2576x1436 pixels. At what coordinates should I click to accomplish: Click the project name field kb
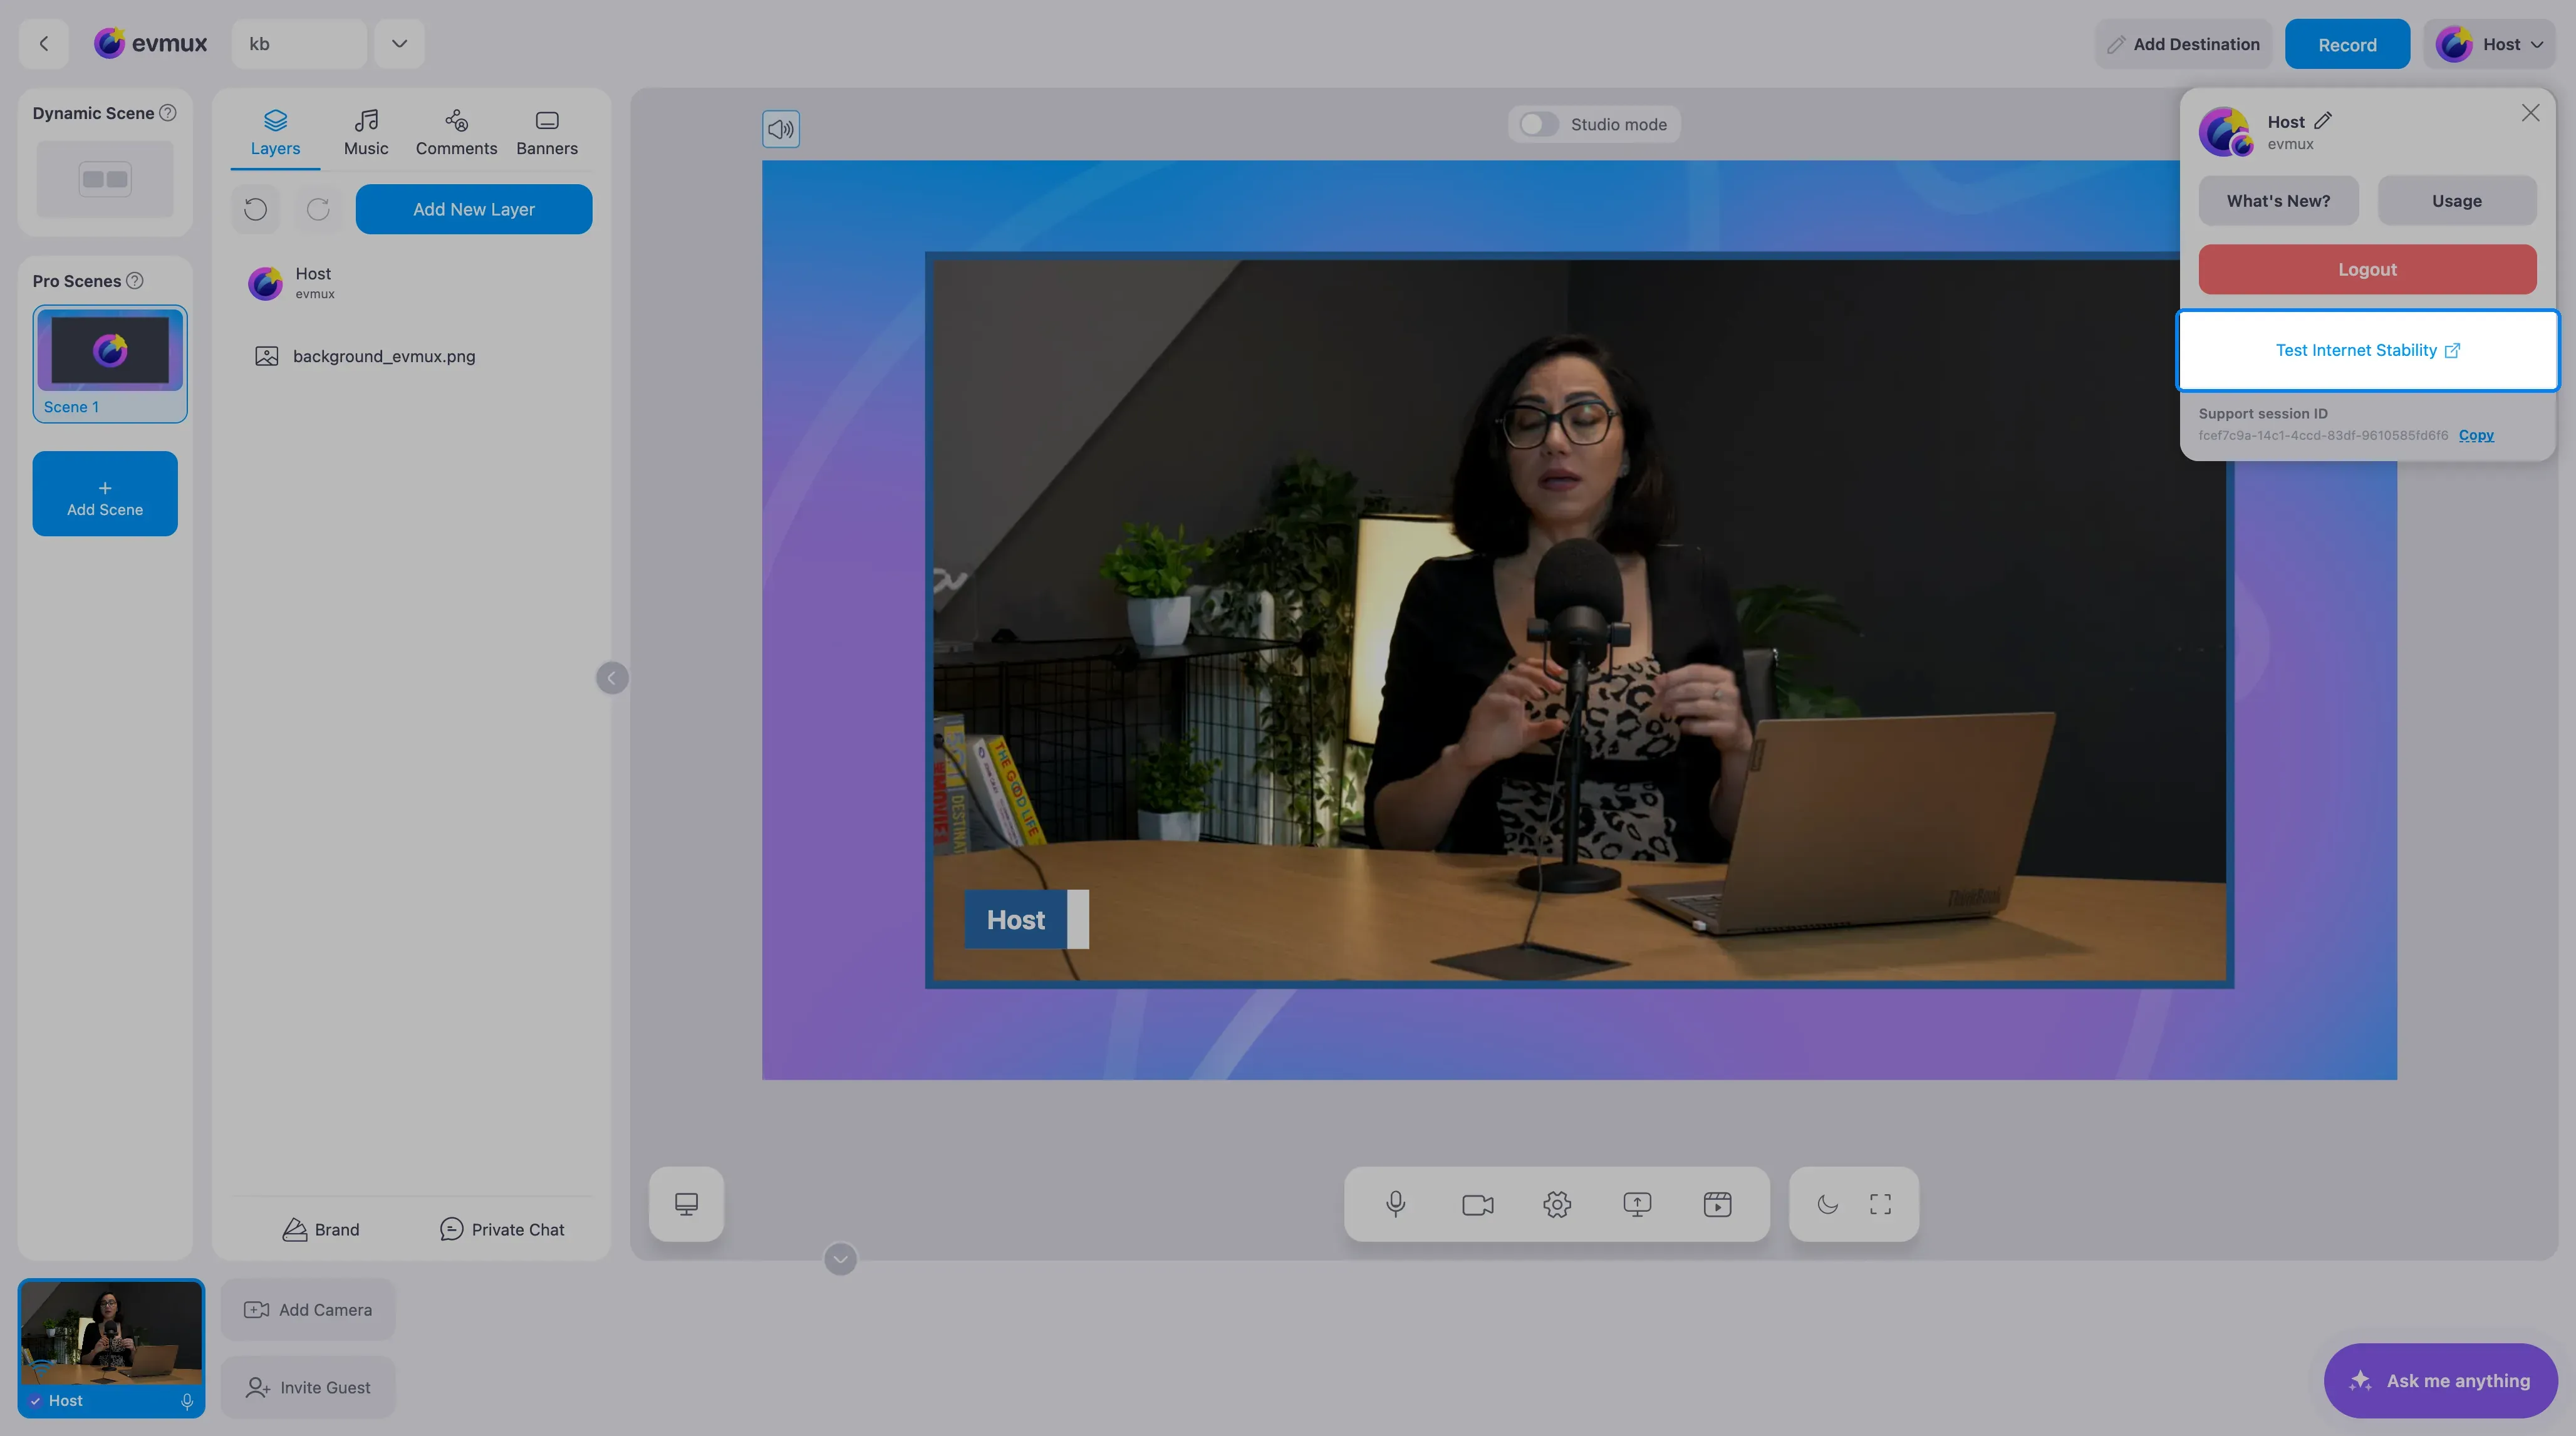tap(299, 44)
